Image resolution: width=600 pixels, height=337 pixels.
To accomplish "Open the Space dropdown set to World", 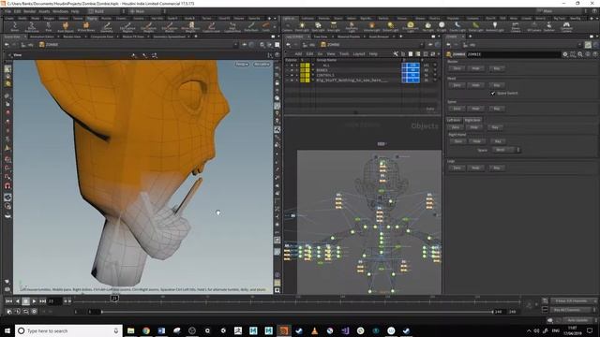I will (x=505, y=150).
